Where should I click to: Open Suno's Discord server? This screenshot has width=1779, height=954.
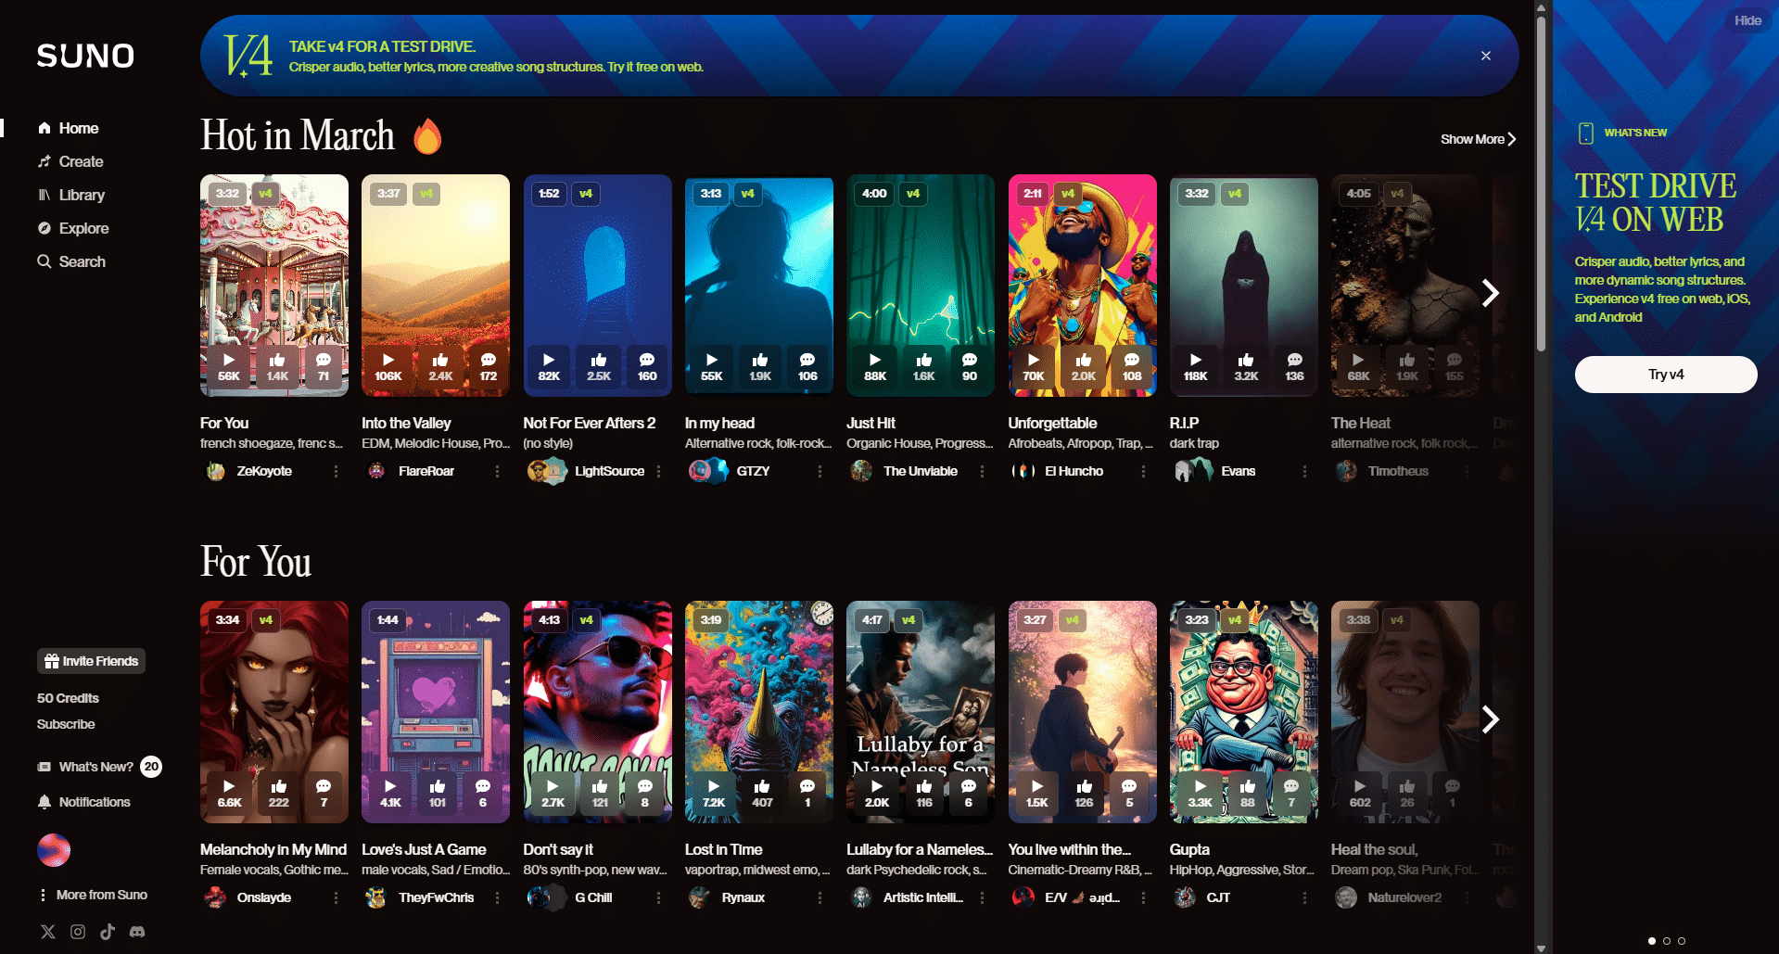point(137,932)
